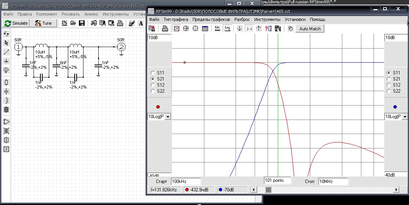The image size is (409, 205).
Task: Select the Port 2 component tool in palette
Action: [6, 149]
